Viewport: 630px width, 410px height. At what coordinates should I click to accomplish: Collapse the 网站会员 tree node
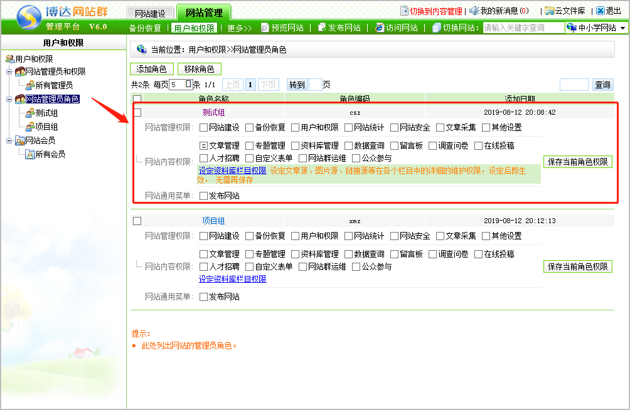(x=9, y=140)
